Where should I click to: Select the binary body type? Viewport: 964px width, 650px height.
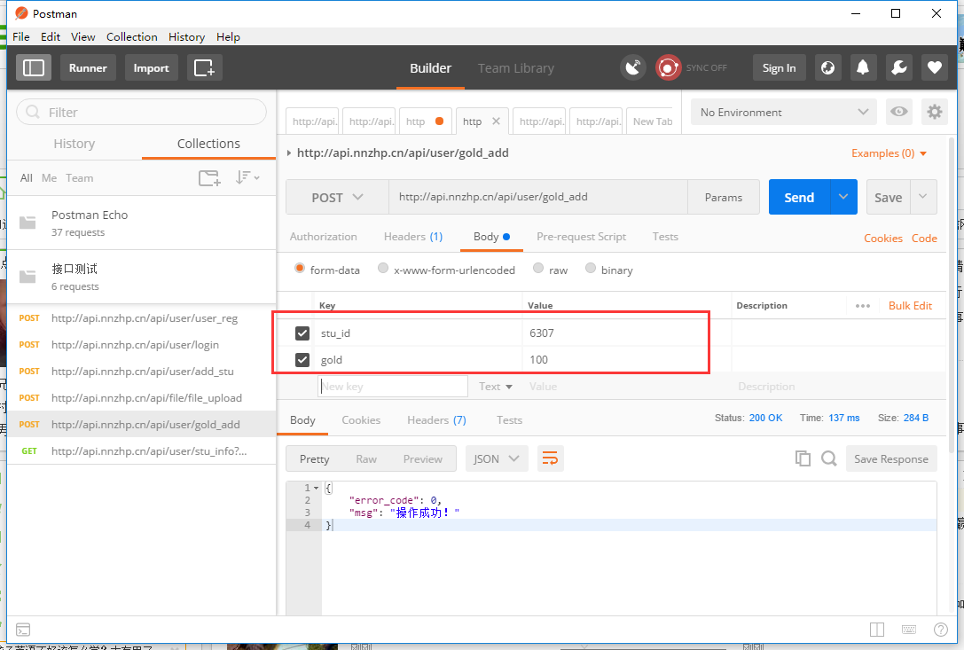pos(591,268)
